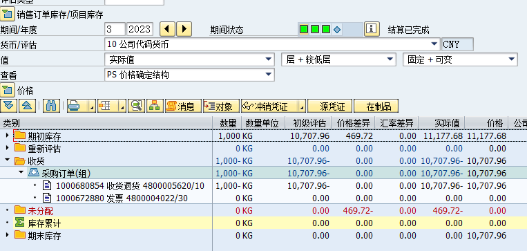Go to the next period with the right arrow
The width and height of the screenshot is (527, 251).
pos(184,29)
